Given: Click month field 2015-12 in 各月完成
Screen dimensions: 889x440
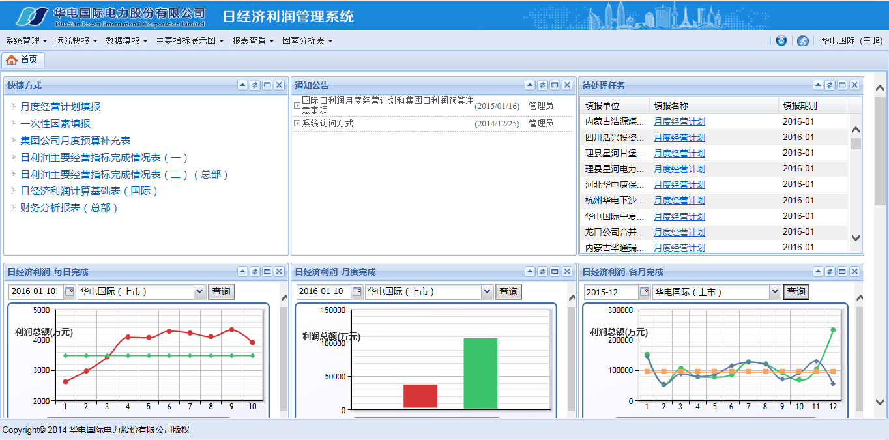Looking at the screenshot, I should pos(611,292).
